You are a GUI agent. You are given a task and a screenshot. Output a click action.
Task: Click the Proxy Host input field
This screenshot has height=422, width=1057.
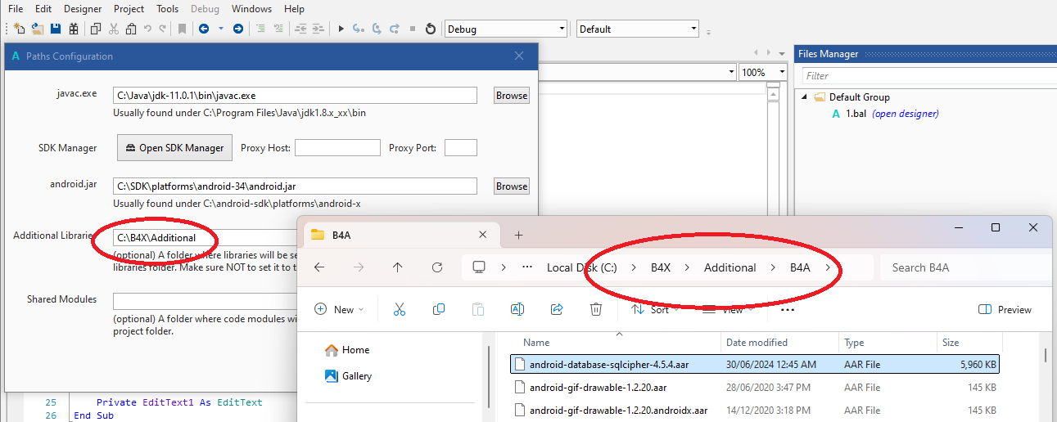(337, 148)
